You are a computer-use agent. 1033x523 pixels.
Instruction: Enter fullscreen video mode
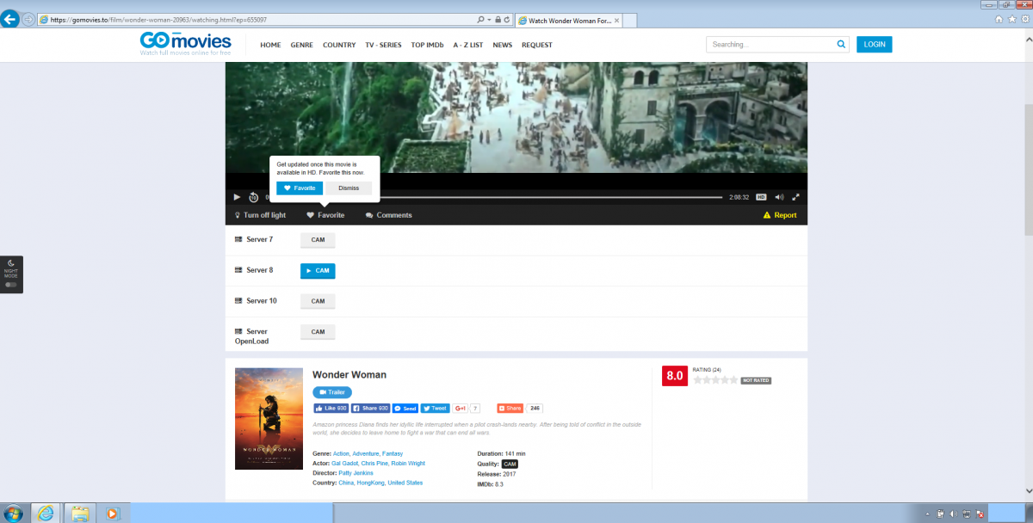click(x=796, y=197)
